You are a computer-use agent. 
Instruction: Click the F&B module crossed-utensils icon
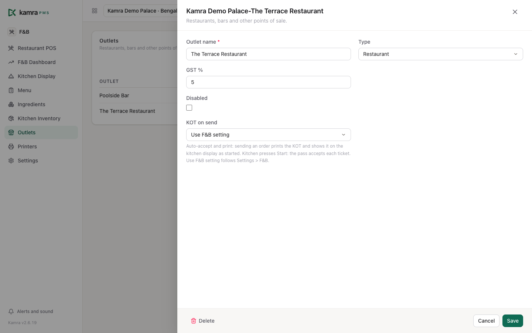pyautogui.click(x=12, y=32)
